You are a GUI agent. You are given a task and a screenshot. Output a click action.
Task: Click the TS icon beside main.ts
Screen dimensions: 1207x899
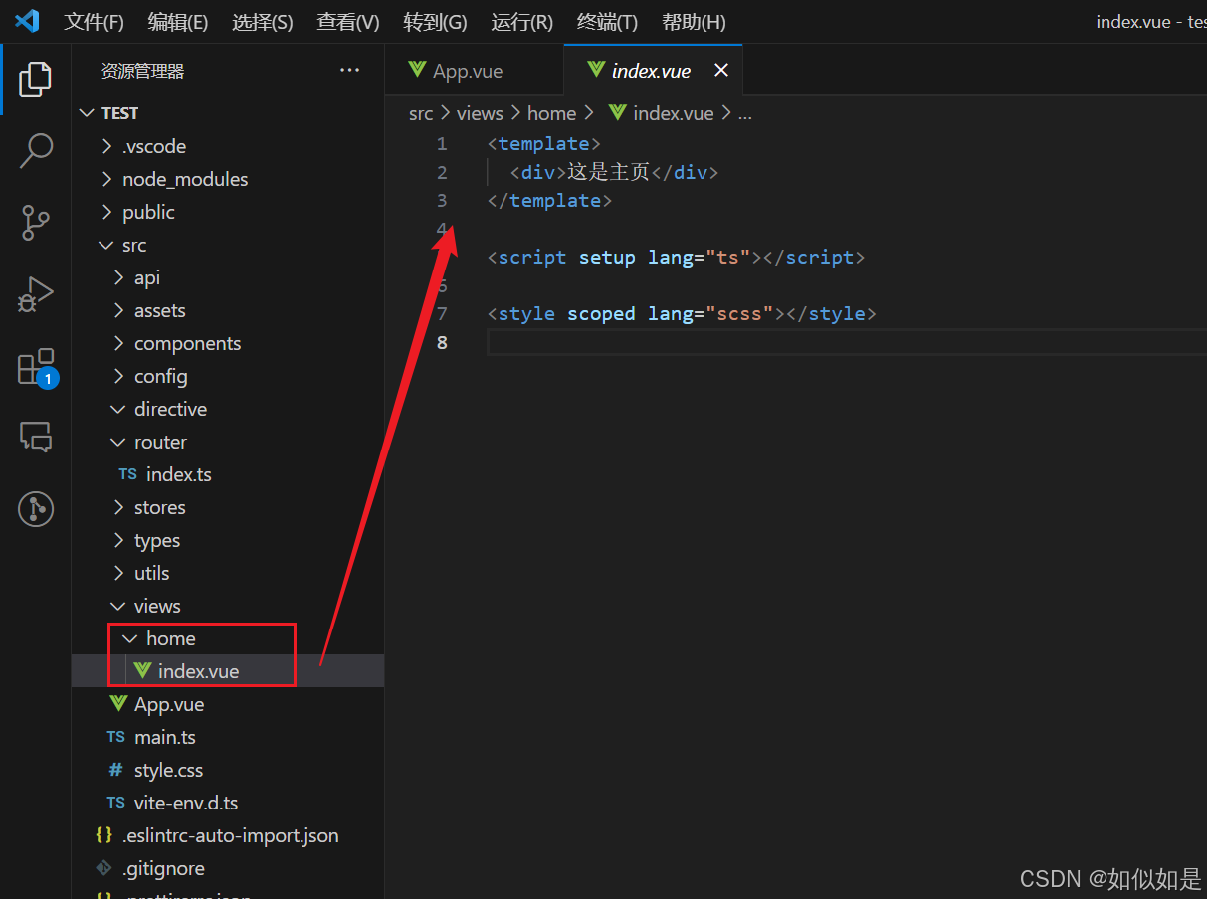(x=116, y=737)
